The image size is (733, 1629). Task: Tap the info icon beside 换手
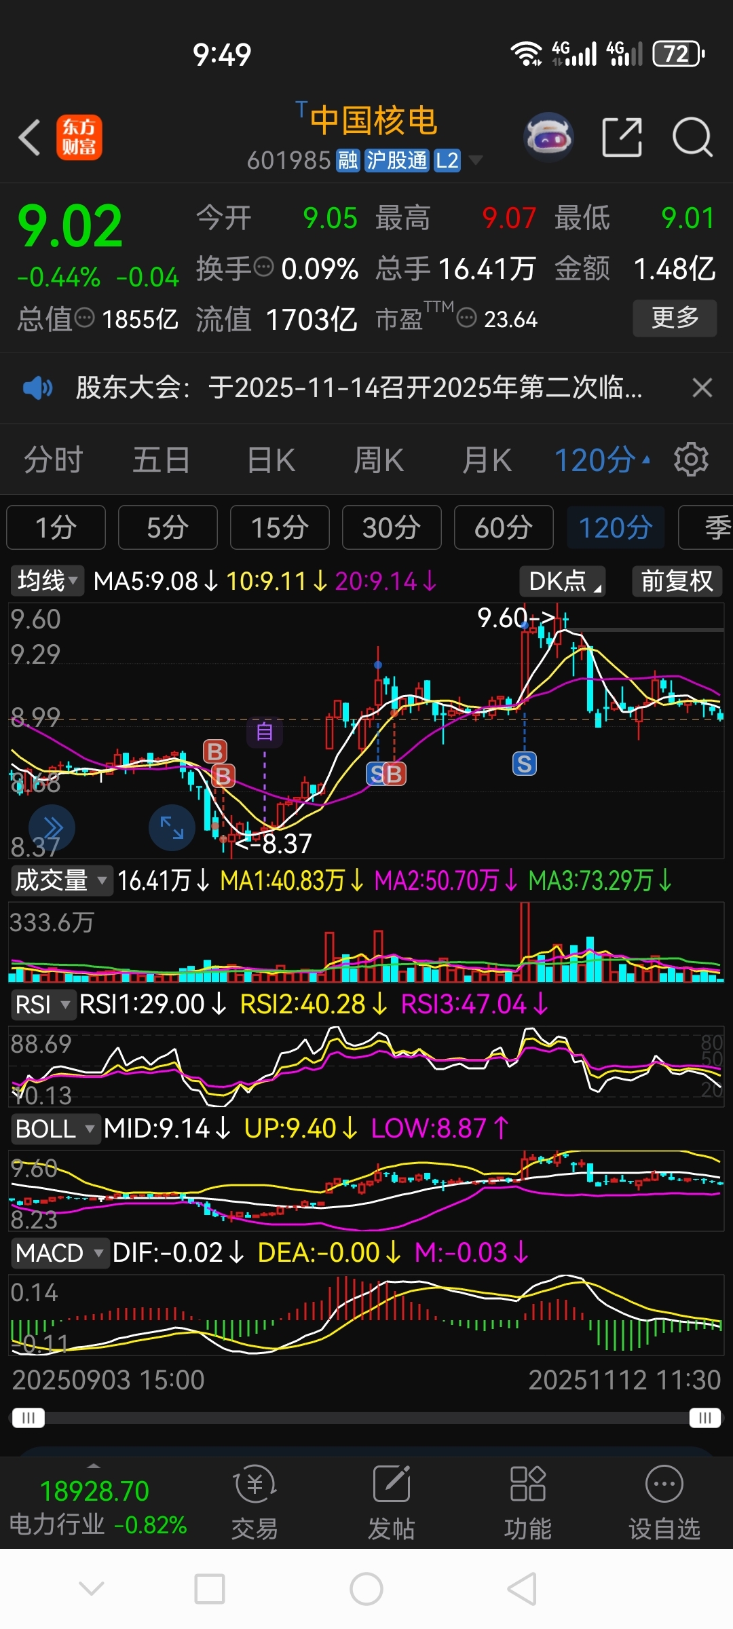point(263,267)
